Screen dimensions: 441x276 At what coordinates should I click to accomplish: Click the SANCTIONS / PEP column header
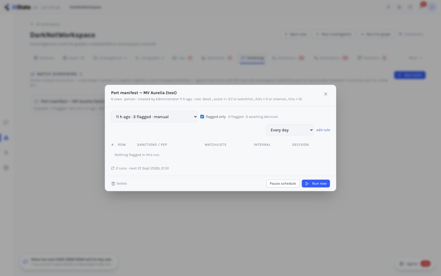click(x=152, y=145)
